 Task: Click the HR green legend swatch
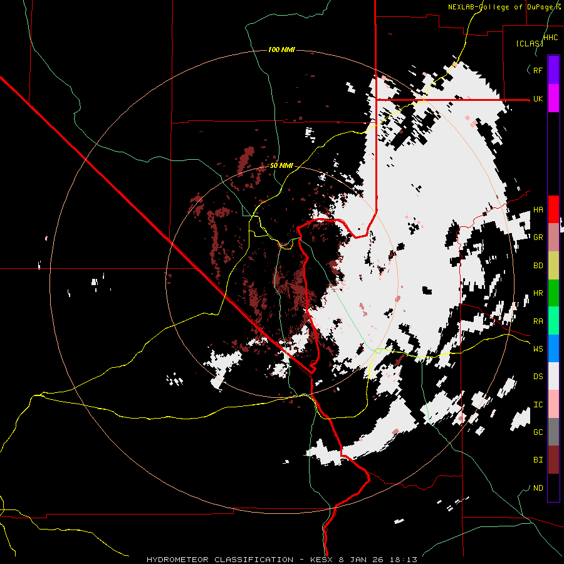(553, 293)
